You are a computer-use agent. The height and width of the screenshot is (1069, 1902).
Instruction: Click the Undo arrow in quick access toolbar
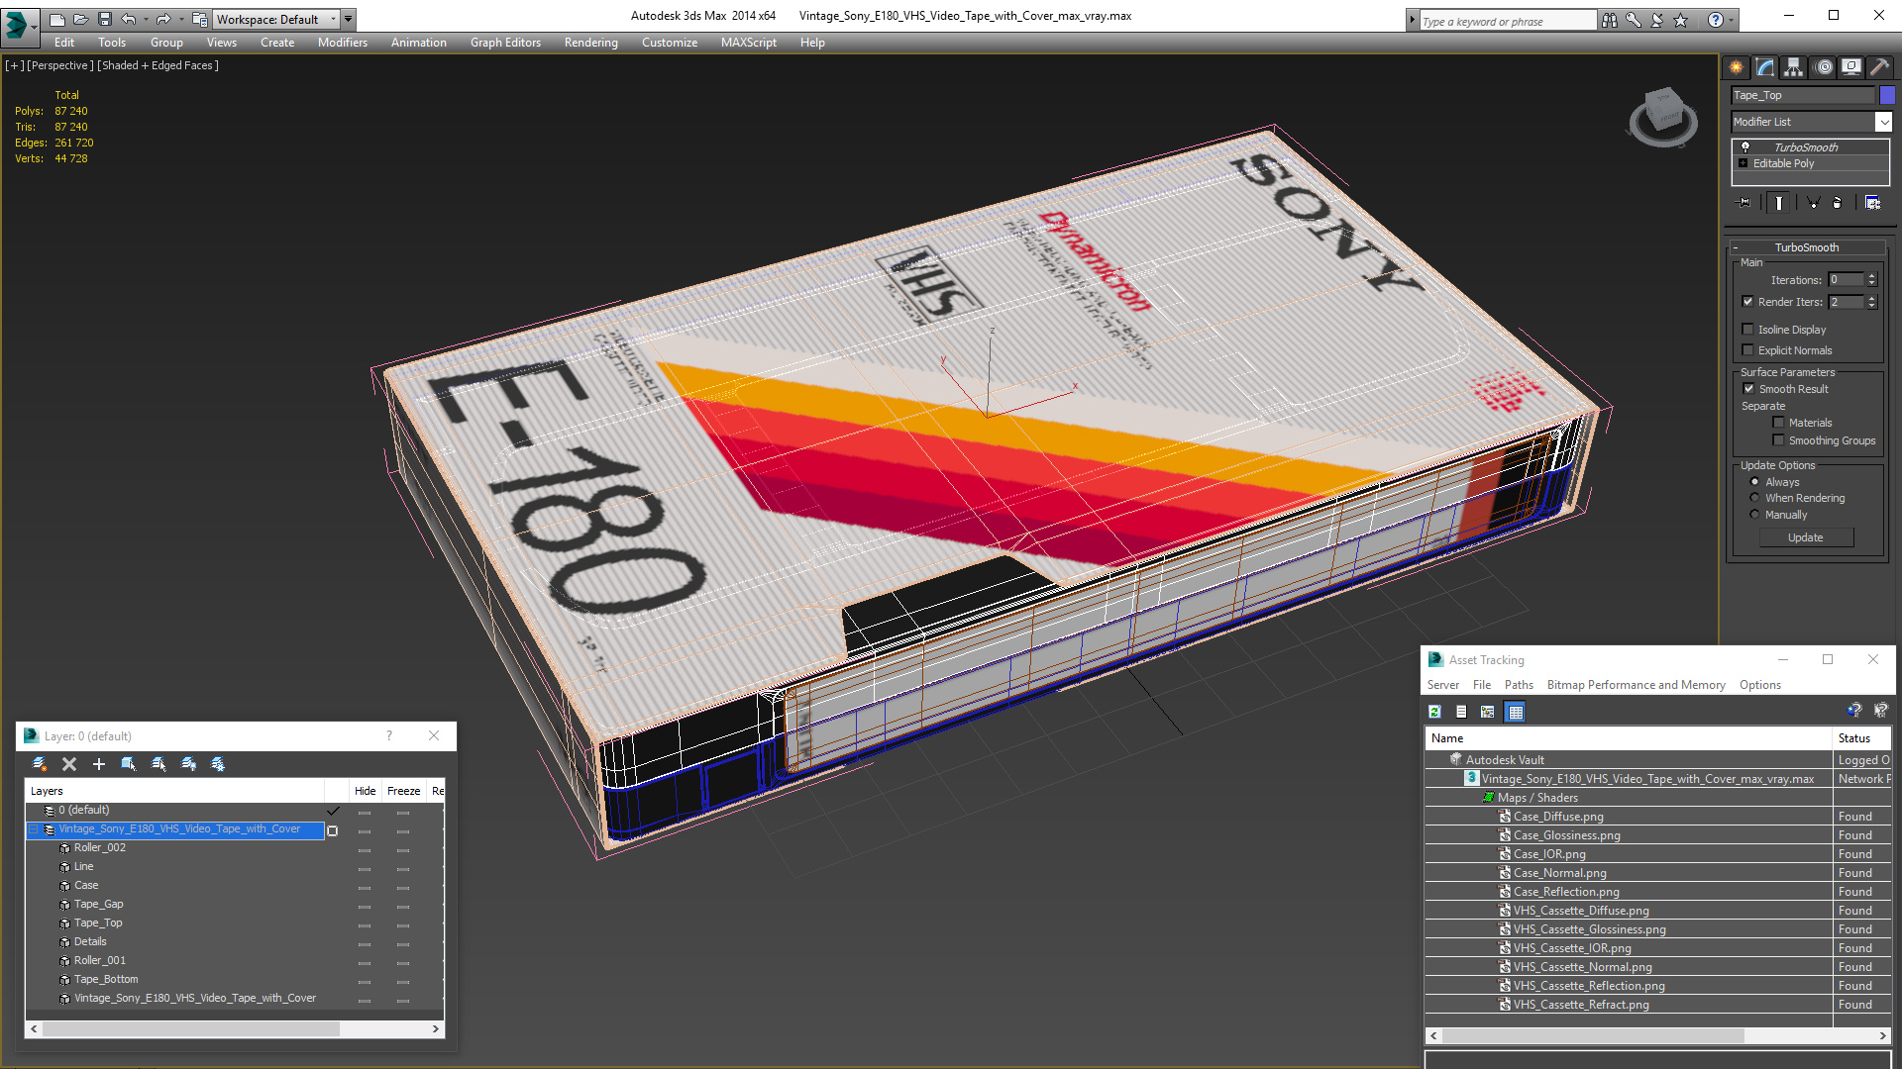128,19
